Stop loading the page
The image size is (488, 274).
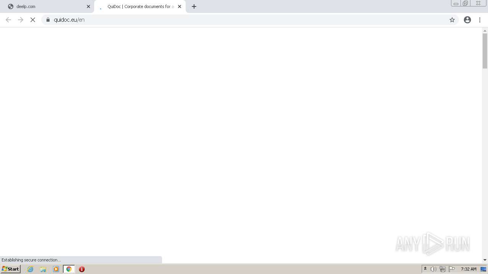coord(33,20)
